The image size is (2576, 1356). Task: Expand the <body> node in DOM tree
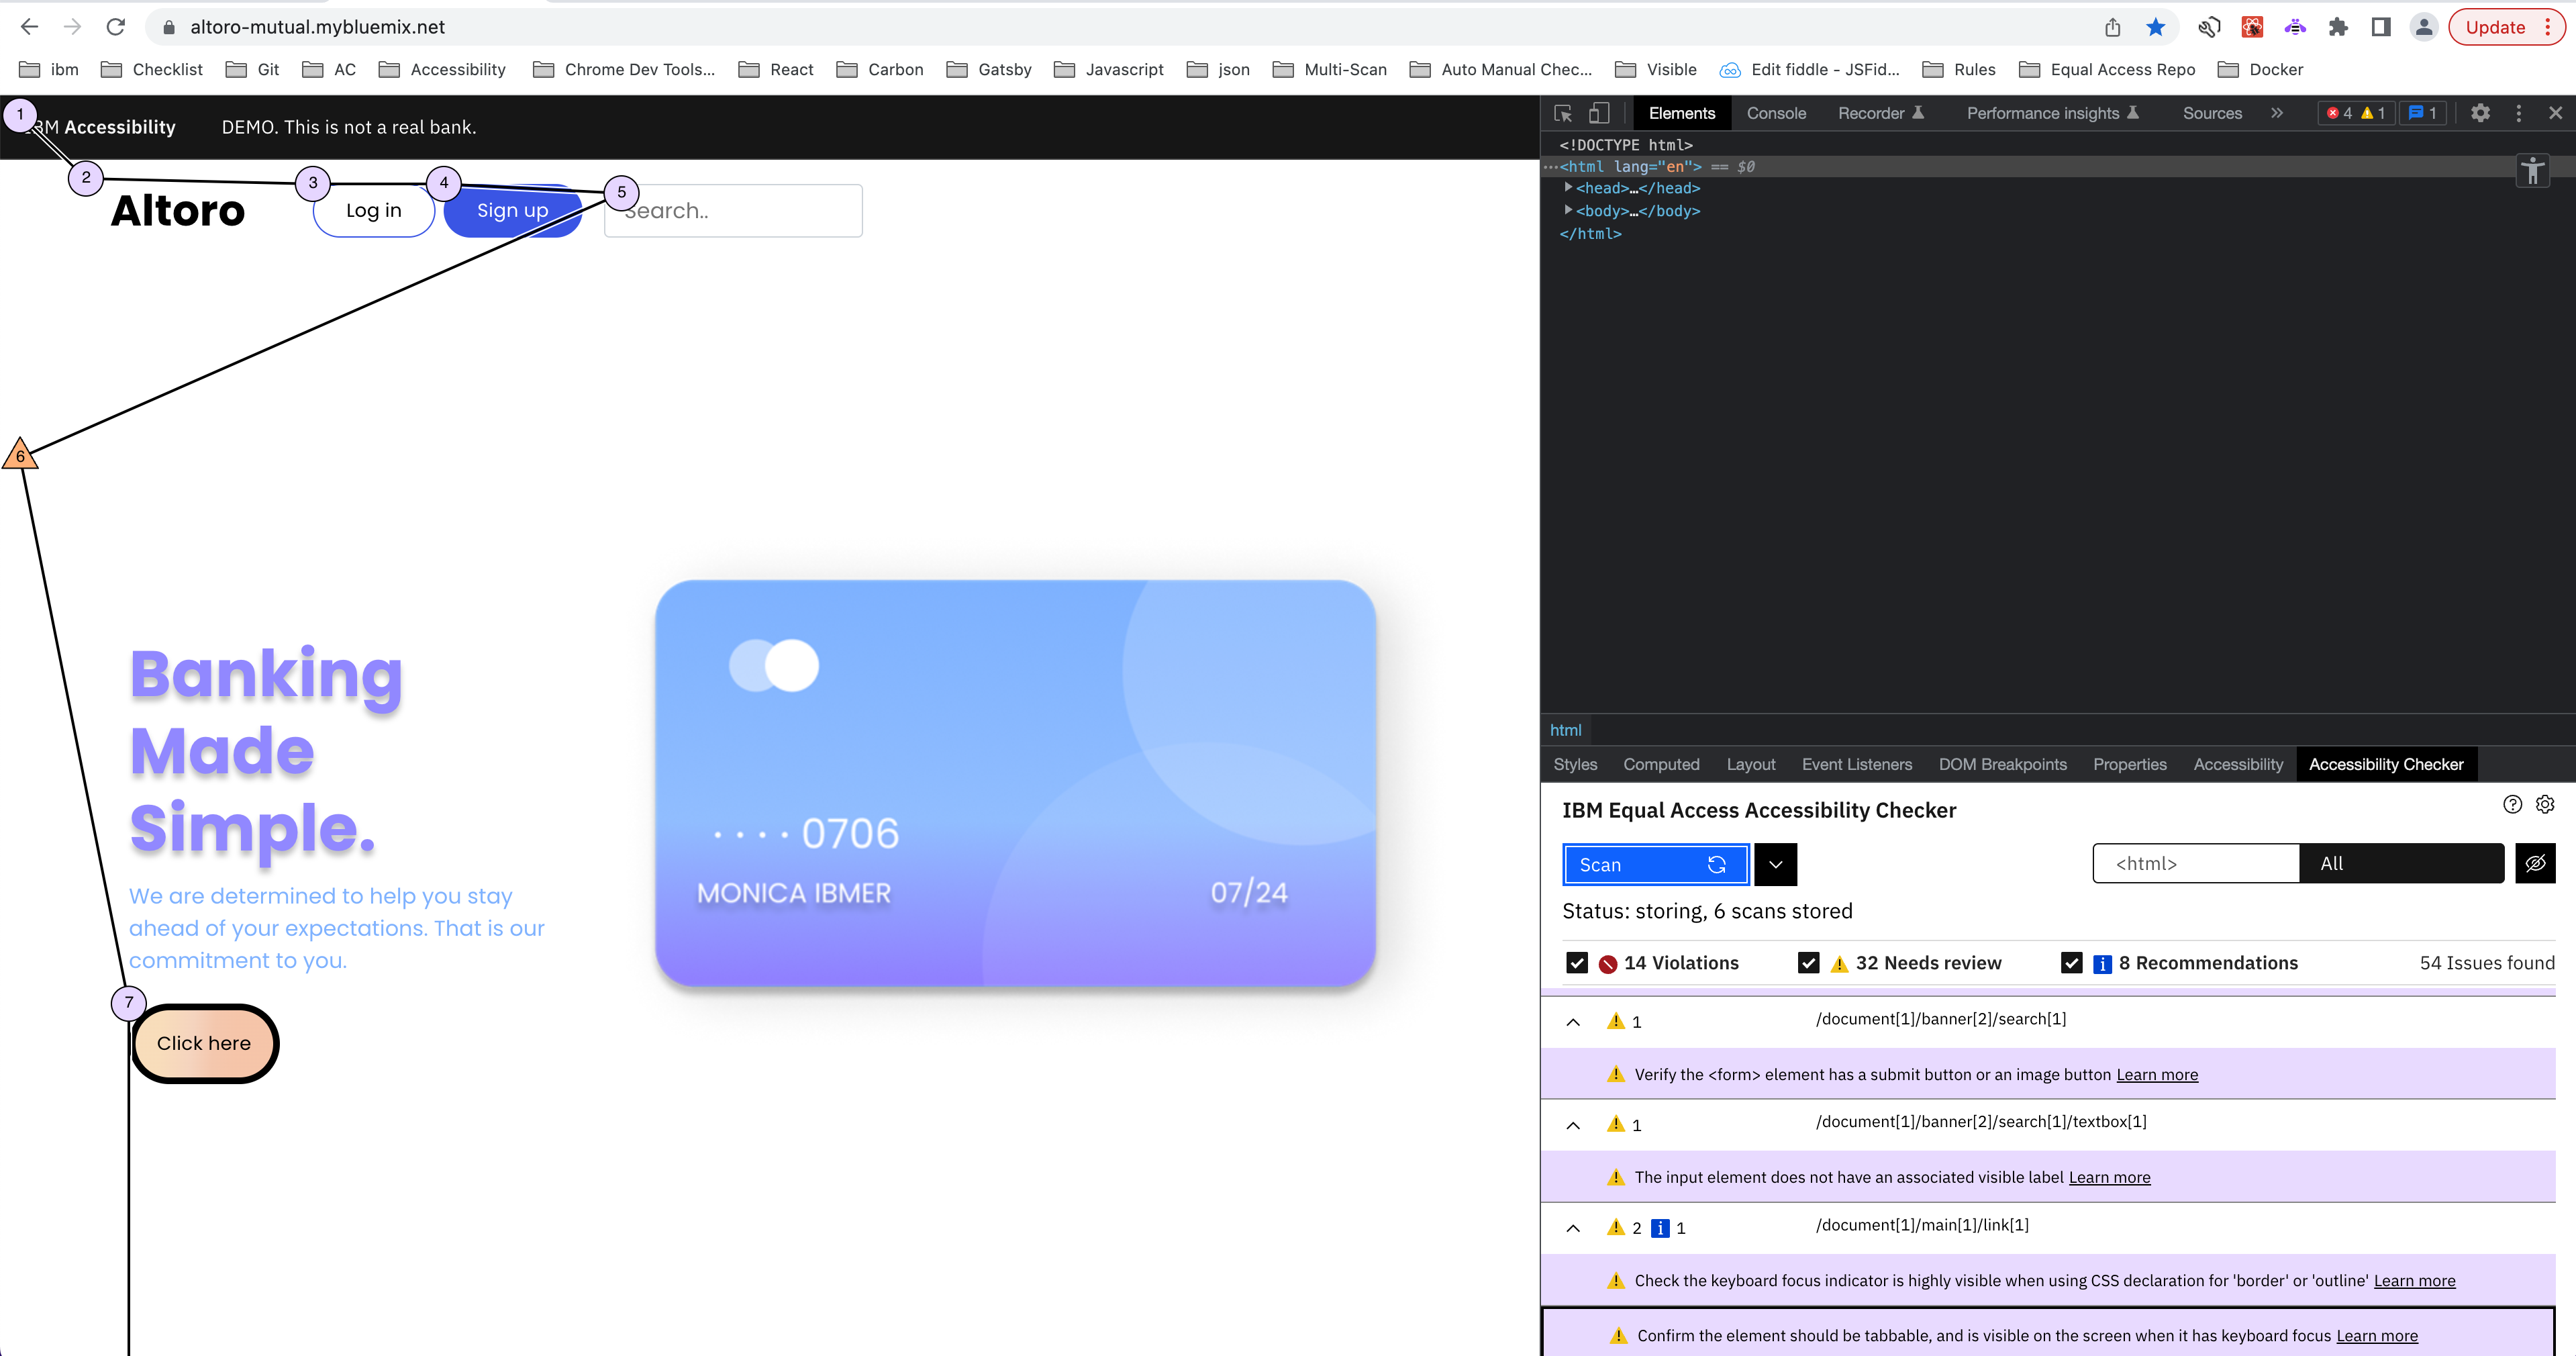tap(1568, 210)
